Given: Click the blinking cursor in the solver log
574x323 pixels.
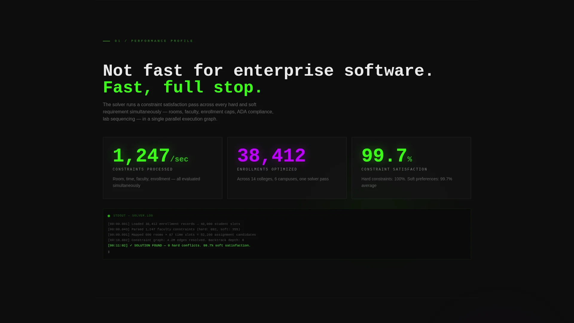Looking at the screenshot, I should 109,252.
